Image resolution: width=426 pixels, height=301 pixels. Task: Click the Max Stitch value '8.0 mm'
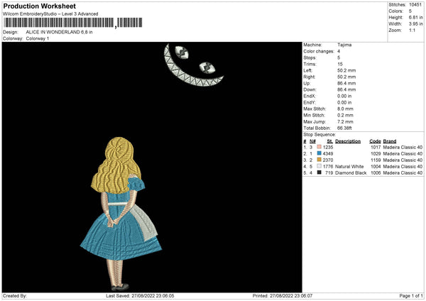(345, 109)
